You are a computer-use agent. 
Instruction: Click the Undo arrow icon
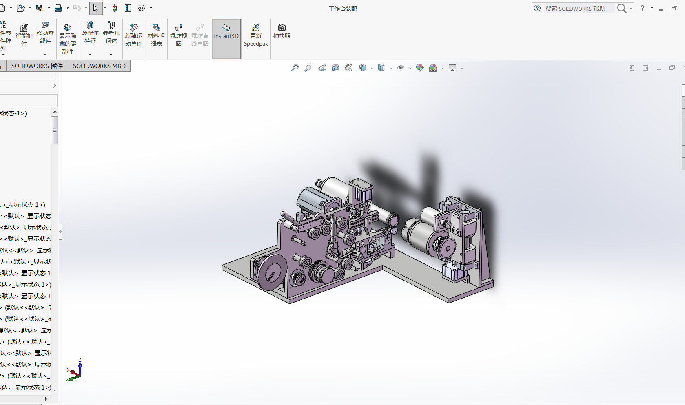tap(77, 8)
